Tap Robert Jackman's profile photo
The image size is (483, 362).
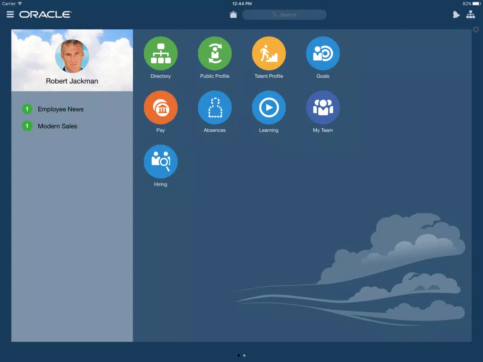tap(72, 55)
